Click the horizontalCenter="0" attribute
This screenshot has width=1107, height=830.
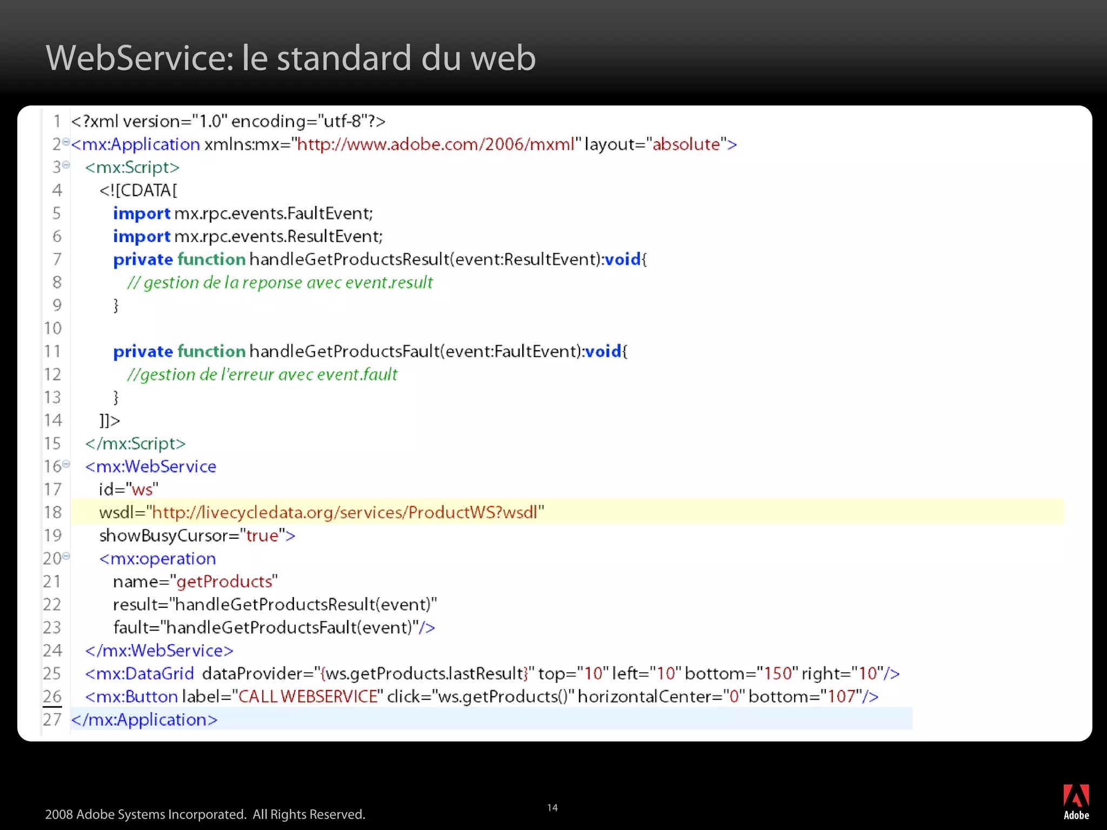(x=661, y=697)
